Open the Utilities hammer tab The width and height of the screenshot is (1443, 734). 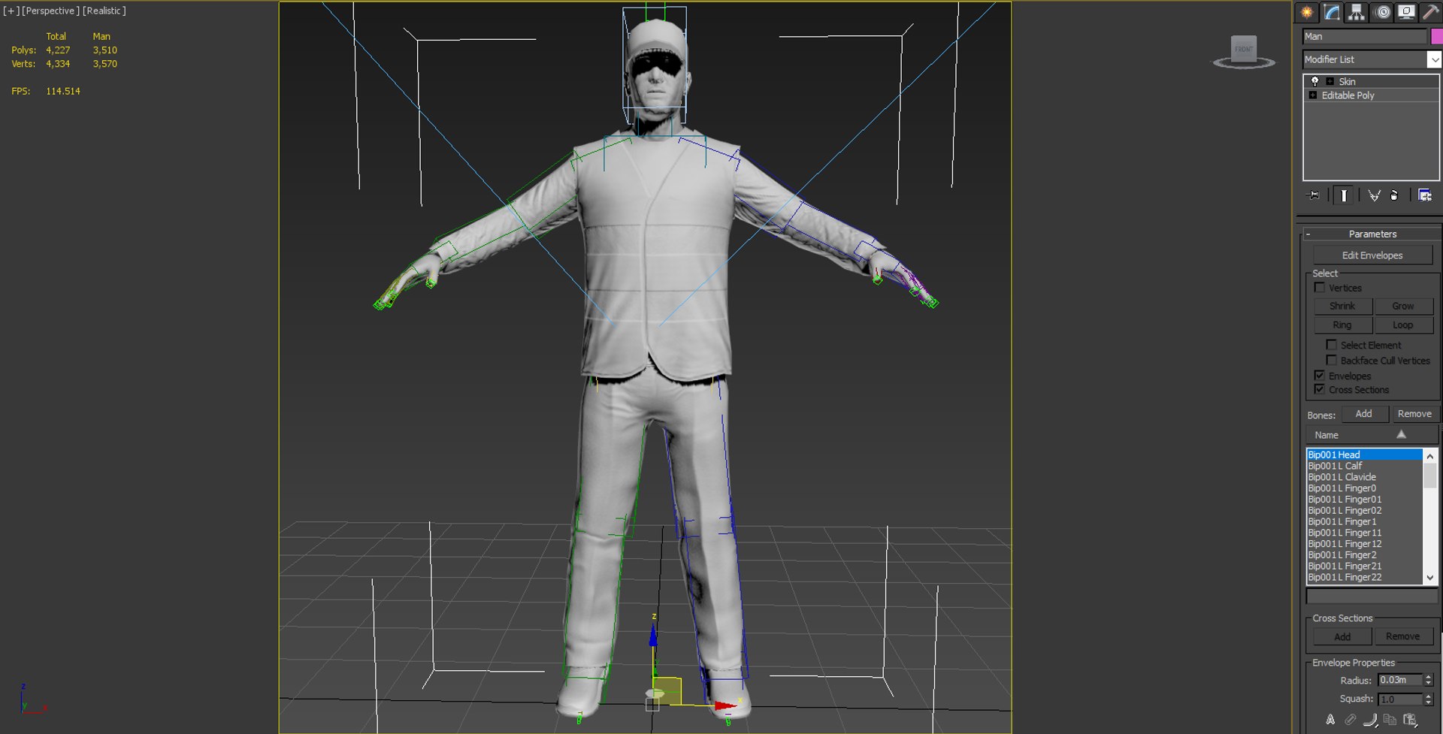click(1430, 12)
